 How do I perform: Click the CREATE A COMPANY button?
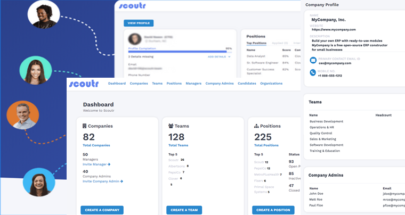102,210
